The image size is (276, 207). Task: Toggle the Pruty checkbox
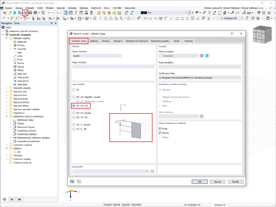(x=160, y=129)
